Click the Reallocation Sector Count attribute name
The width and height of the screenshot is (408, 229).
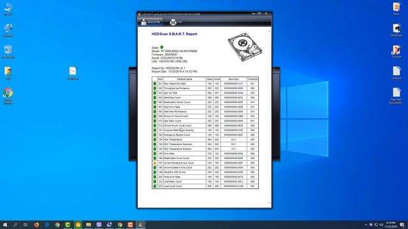[177, 102]
